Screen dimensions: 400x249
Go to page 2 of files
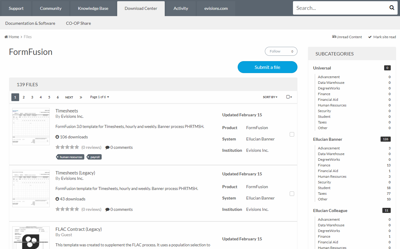(24, 97)
